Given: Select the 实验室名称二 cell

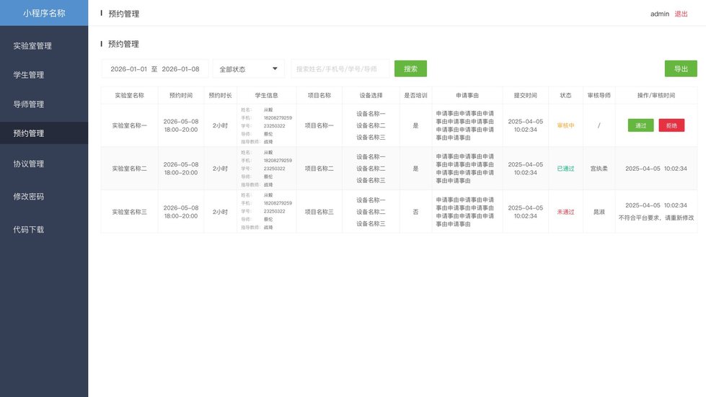Looking at the screenshot, I should (130, 169).
